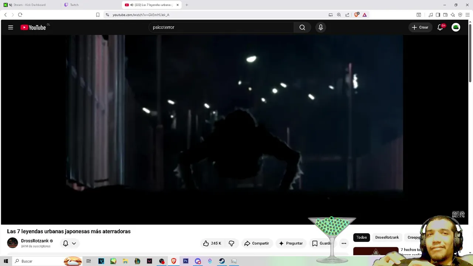Open the YouTube account avatar menu

(456, 27)
